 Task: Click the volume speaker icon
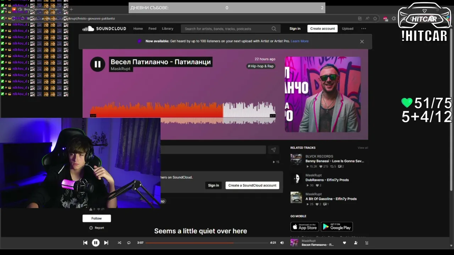pyautogui.click(x=282, y=243)
